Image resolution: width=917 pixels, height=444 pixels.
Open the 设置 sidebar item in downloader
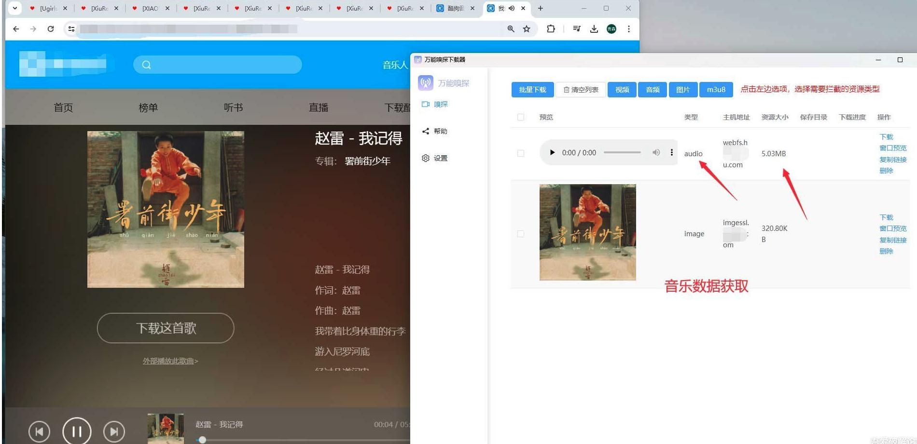(435, 158)
